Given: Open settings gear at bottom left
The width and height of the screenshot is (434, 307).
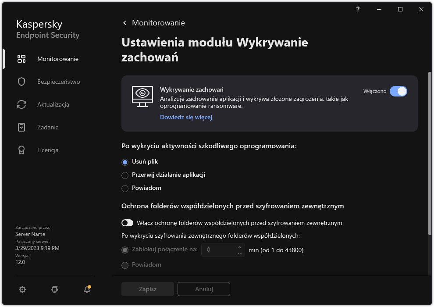Looking at the screenshot, I should click(x=22, y=289).
